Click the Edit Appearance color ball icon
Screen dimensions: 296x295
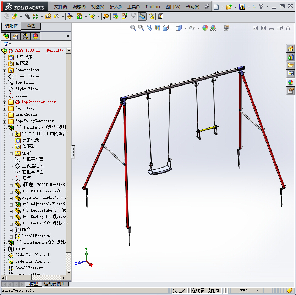(x=205, y=28)
